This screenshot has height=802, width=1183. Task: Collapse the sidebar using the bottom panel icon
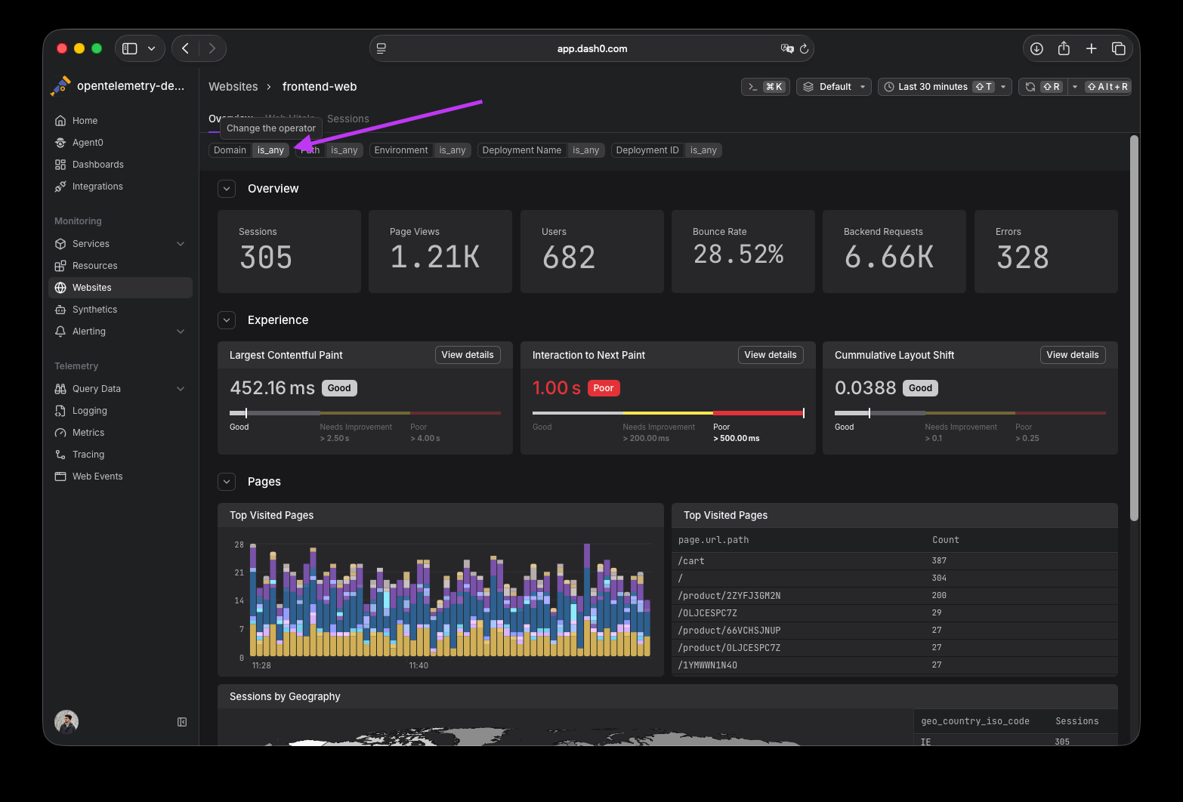pos(182,722)
